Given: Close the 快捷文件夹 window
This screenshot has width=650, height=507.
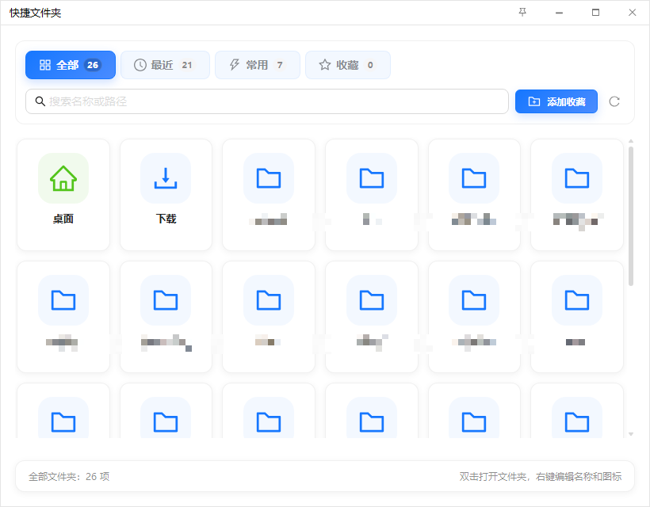Looking at the screenshot, I should (633, 13).
